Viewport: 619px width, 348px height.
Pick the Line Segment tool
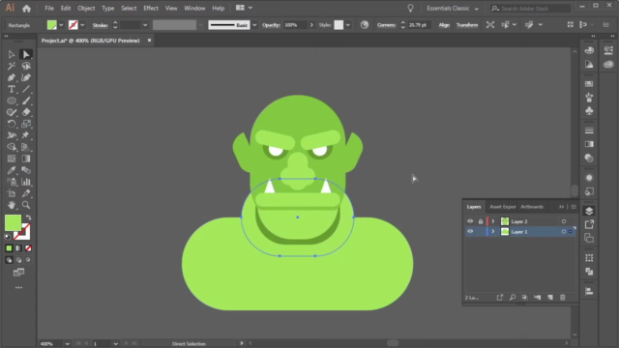pos(26,89)
